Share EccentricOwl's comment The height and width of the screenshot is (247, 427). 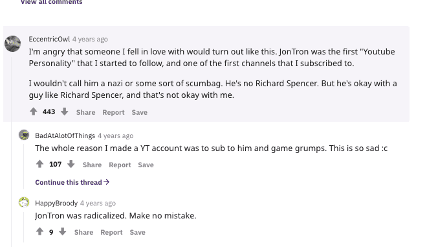(x=85, y=112)
